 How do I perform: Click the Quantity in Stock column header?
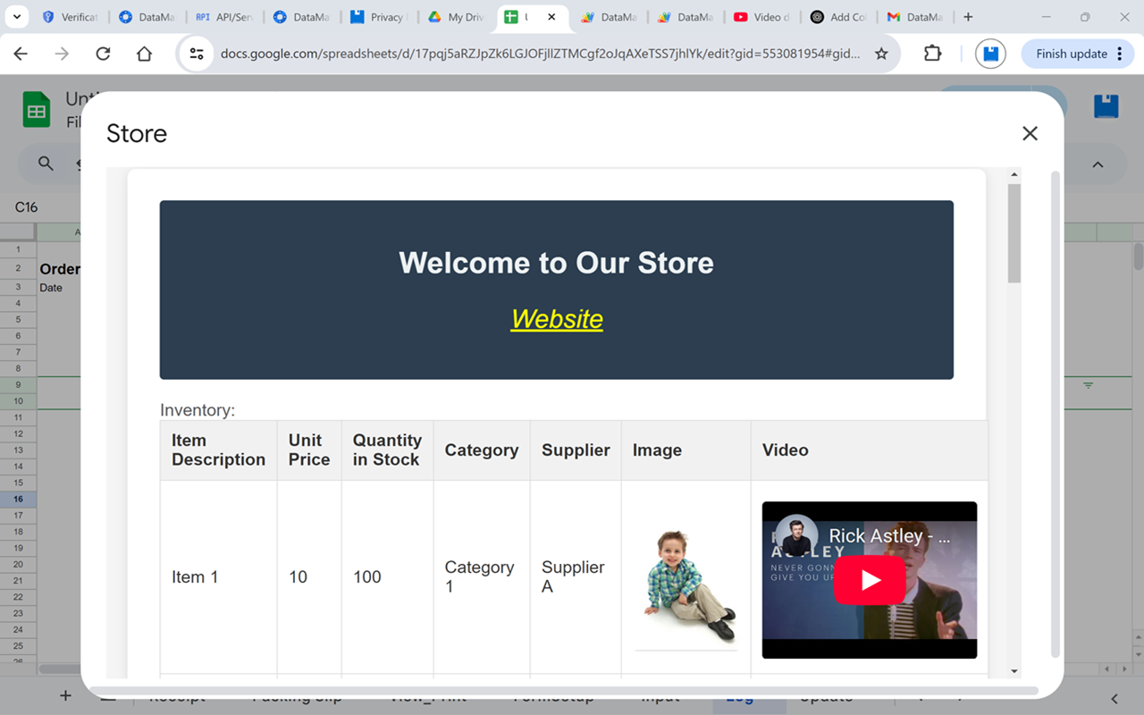[387, 450]
